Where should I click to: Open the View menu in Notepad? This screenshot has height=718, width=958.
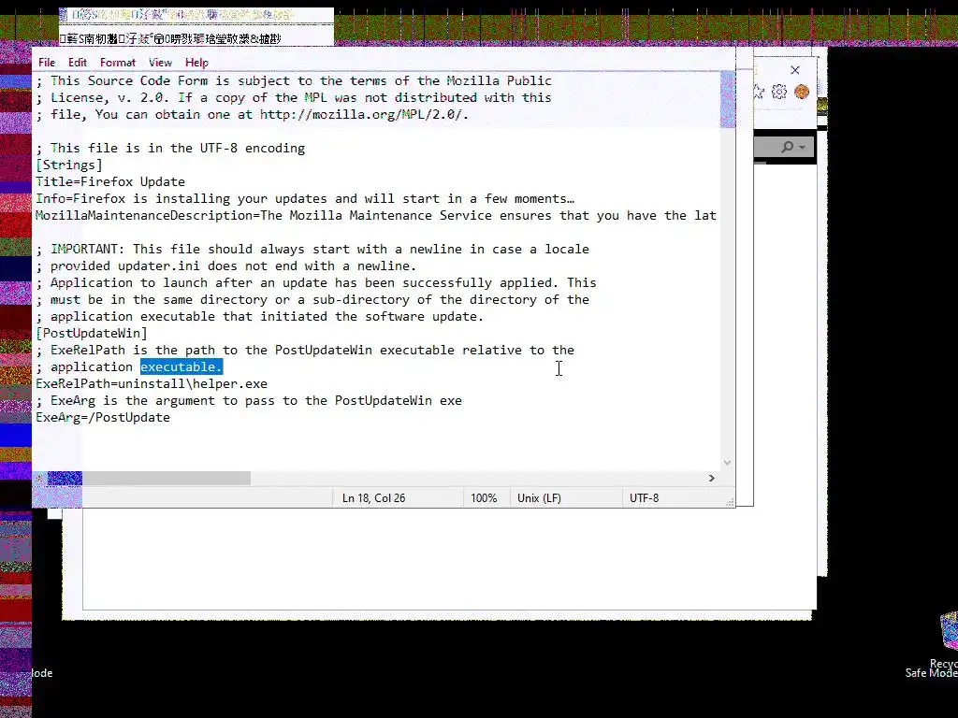point(160,63)
